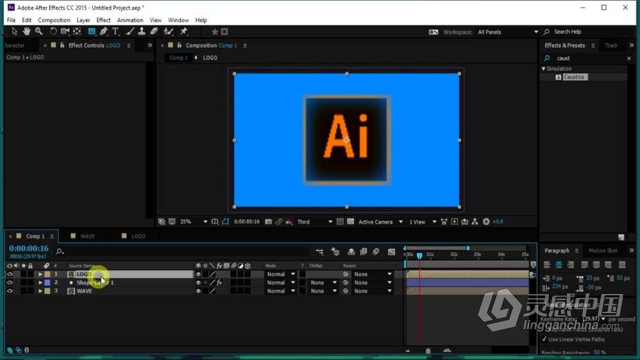This screenshot has height=360, width=640.
Task: Open the Effect menu
Action: point(103,20)
